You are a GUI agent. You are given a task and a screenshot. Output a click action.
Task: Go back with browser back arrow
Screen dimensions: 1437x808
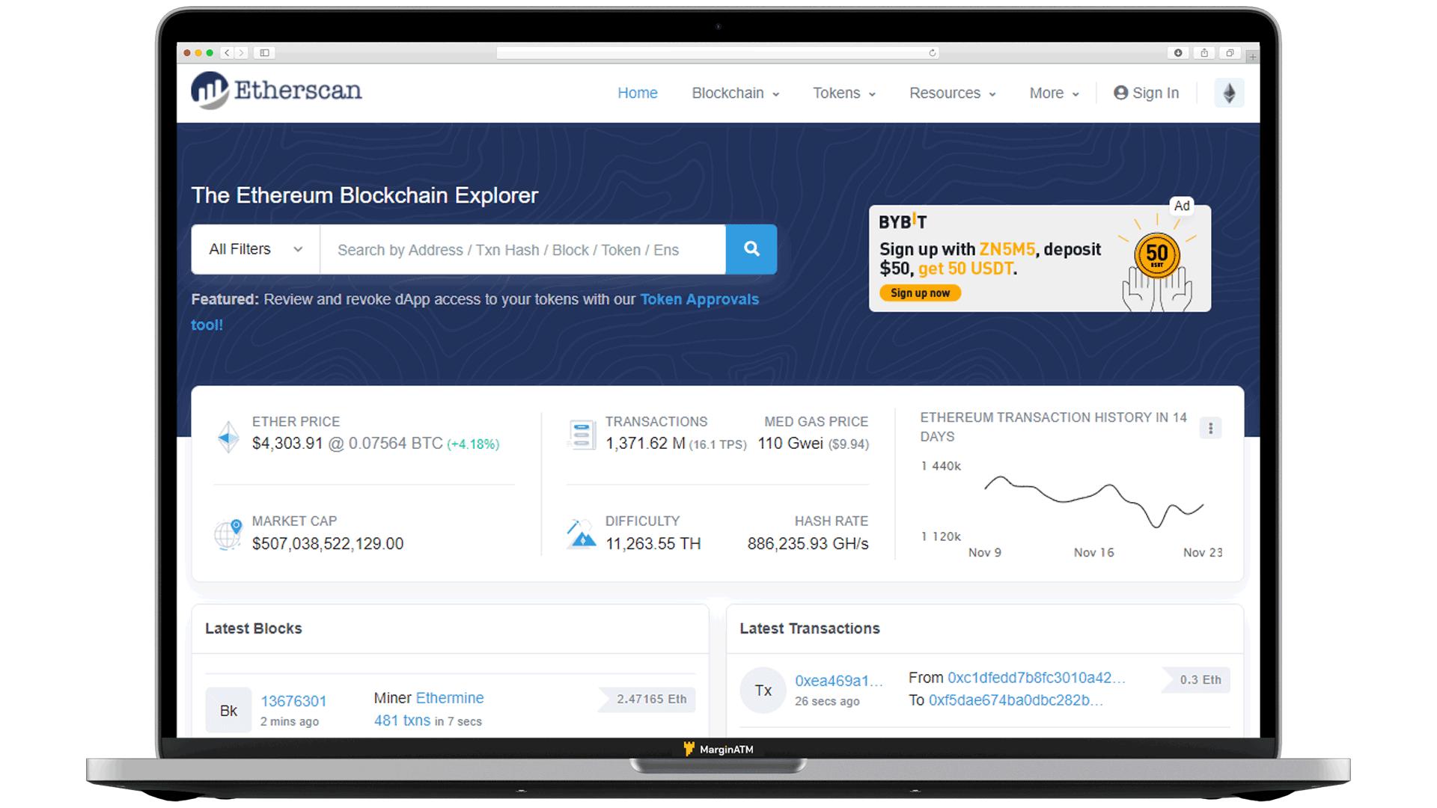pyautogui.click(x=227, y=52)
